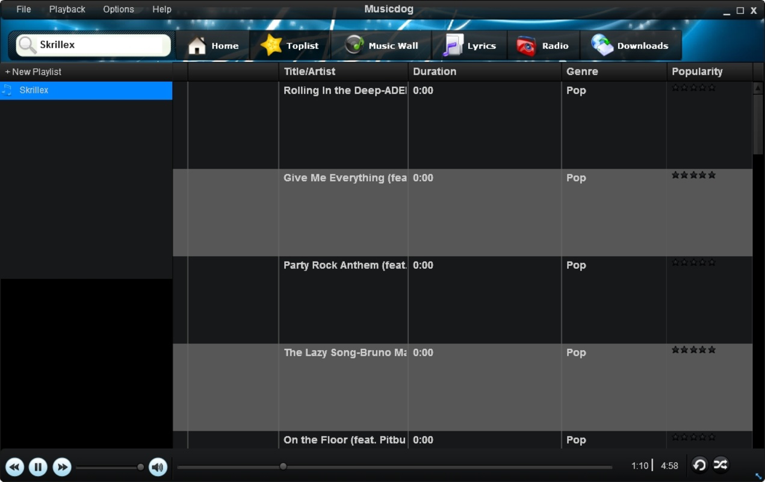Adjust the volume slider knob
Image resolution: width=765 pixels, height=482 pixels.
[140, 467]
